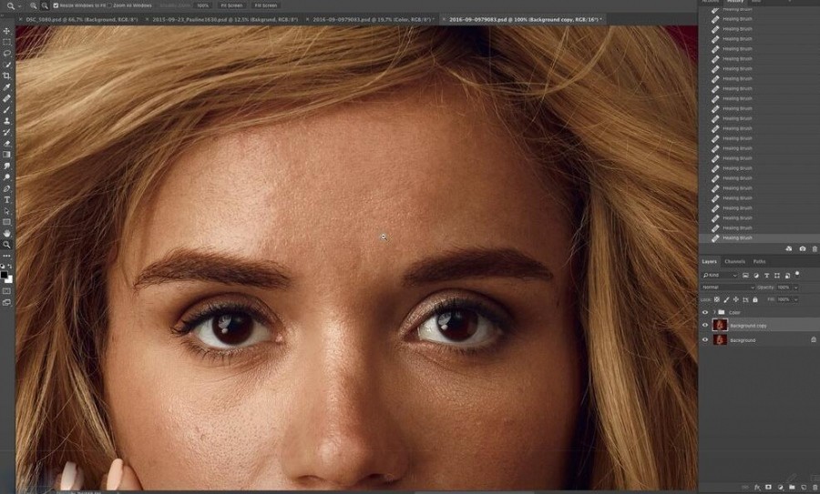
Task: Hide the Background layer
Action: tap(705, 340)
